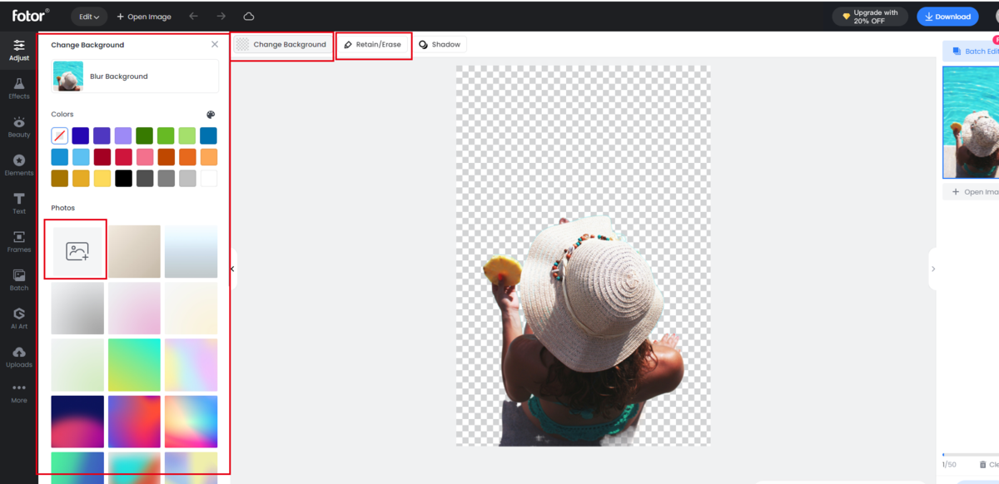This screenshot has width=999, height=484.
Task: Open the Text tool panel
Action: 18,202
